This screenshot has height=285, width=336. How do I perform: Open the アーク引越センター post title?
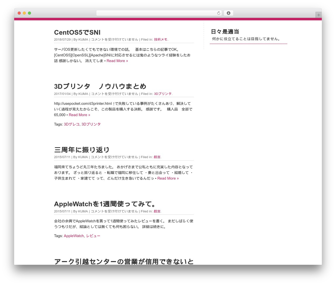click(x=124, y=261)
